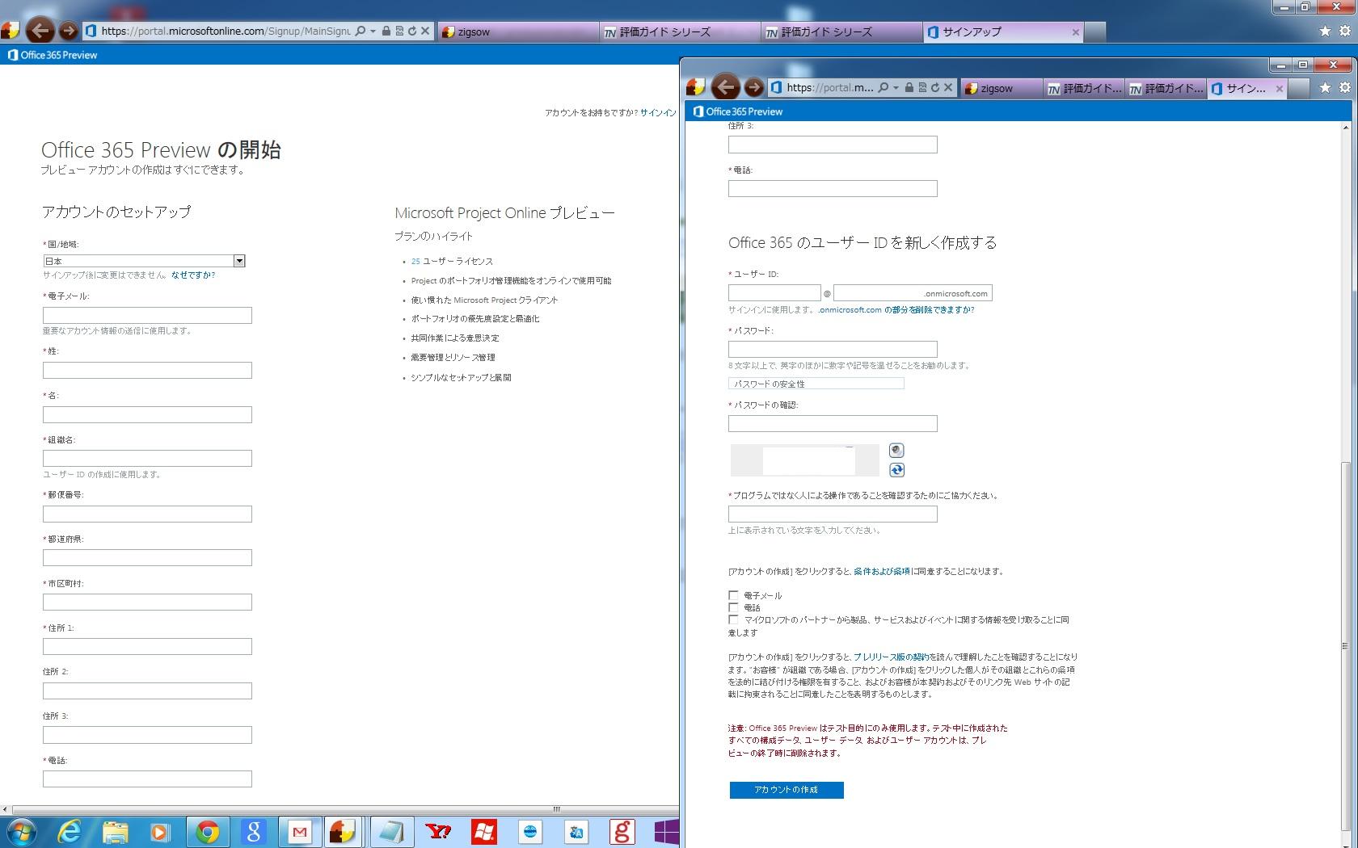Open a new tab in the left browser window
Screen dimensions: 1358x848
[x=1094, y=31]
